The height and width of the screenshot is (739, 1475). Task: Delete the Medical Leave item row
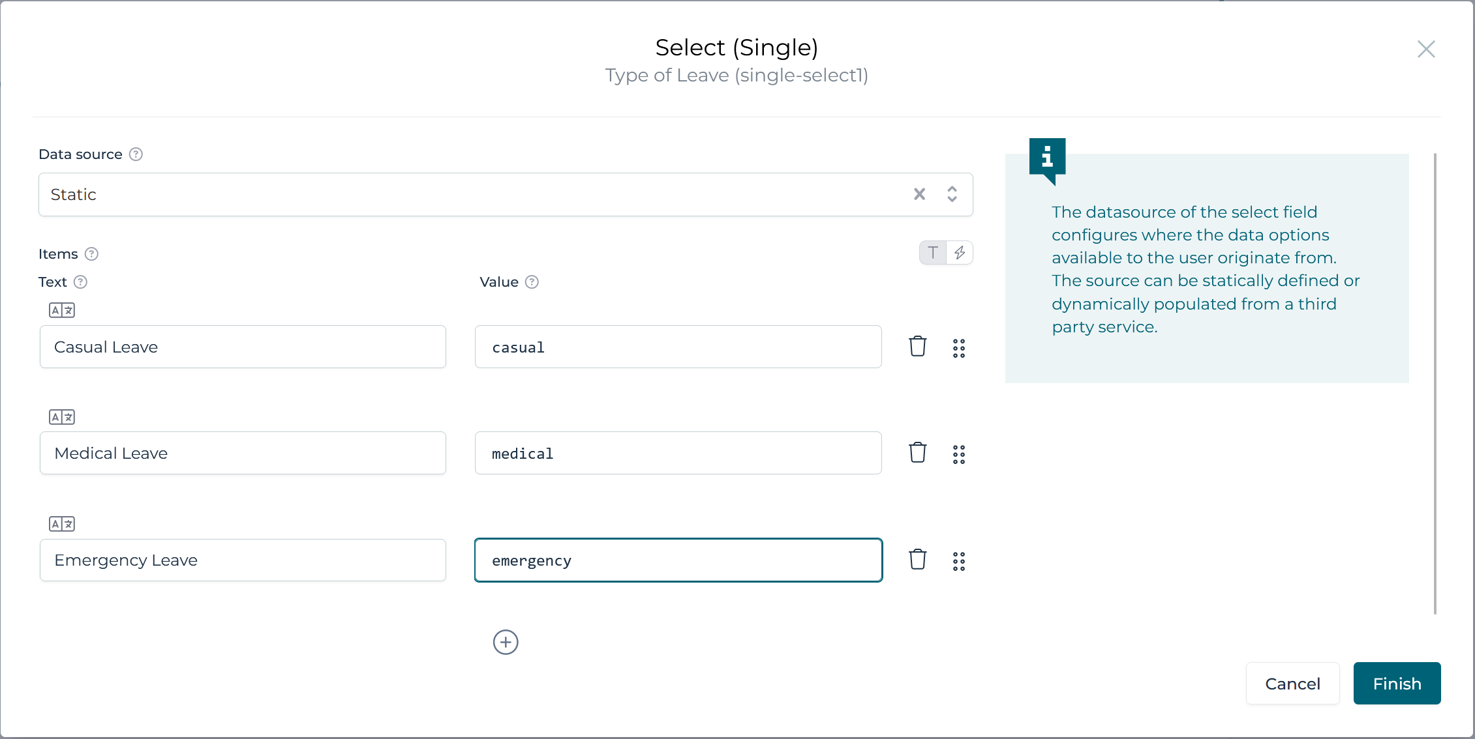click(x=917, y=453)
